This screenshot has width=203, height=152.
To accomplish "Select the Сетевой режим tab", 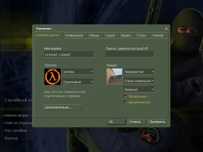I will [49, 35].
